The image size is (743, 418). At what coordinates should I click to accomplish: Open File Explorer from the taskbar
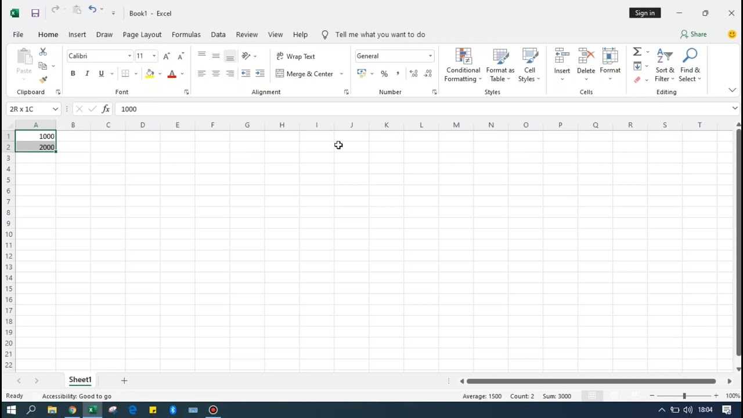(52, 409)
